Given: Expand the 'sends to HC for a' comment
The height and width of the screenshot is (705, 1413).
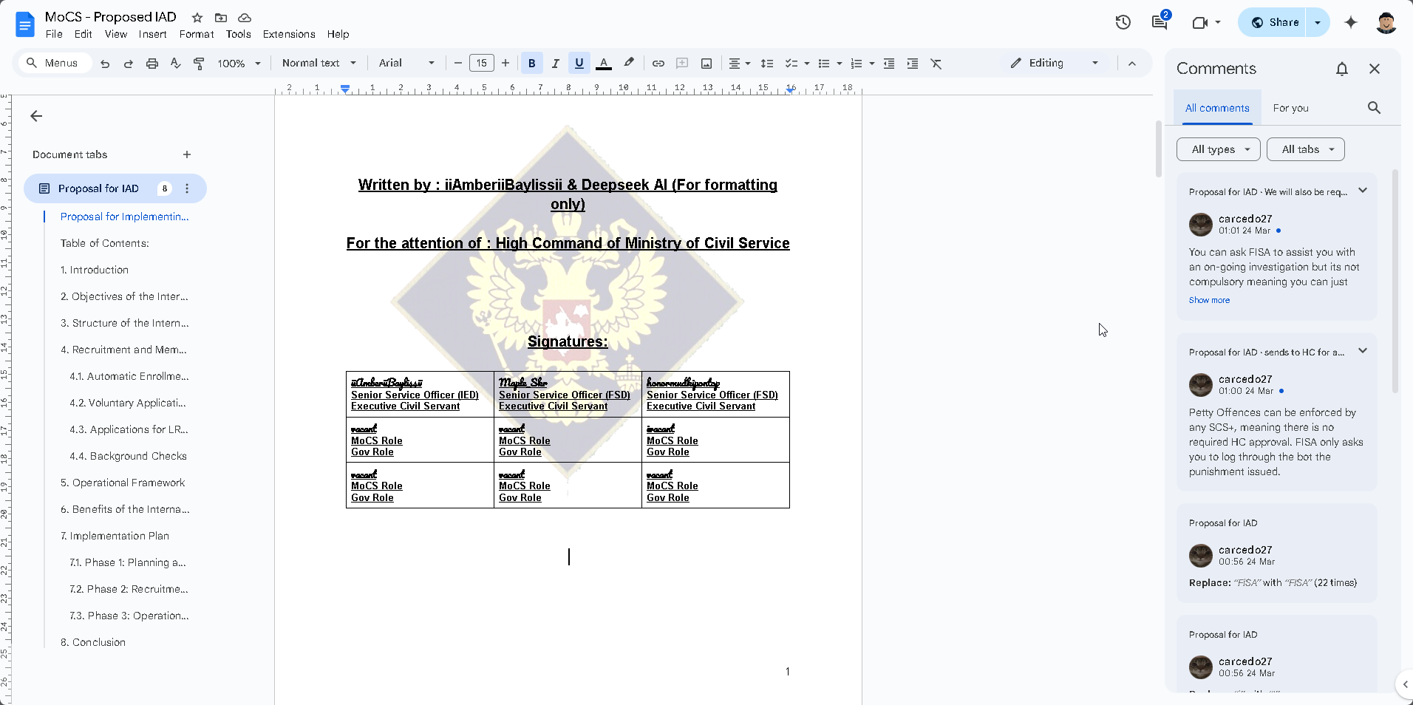Looking at the screenshot, I should click(1363, 351).
